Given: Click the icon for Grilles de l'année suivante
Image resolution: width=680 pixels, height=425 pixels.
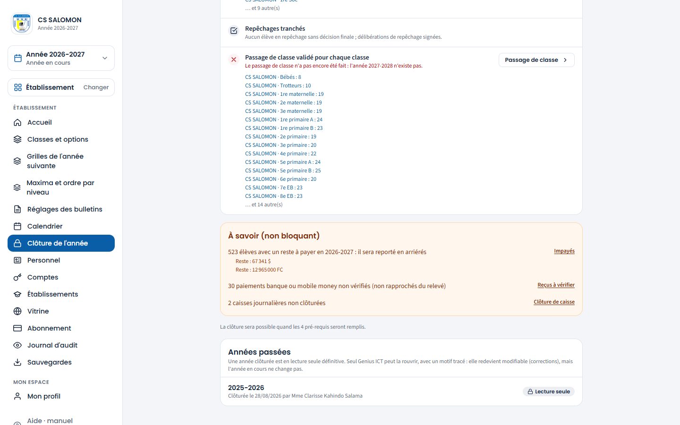Looking at the screenshot, I should click(17, 161).
